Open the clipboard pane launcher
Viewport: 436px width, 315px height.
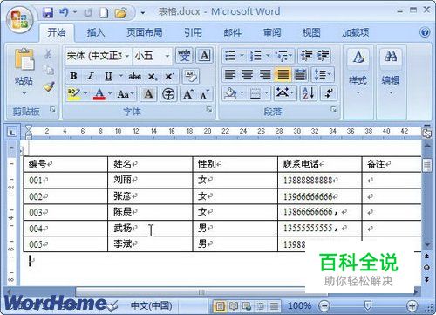[x=52, y=110]
